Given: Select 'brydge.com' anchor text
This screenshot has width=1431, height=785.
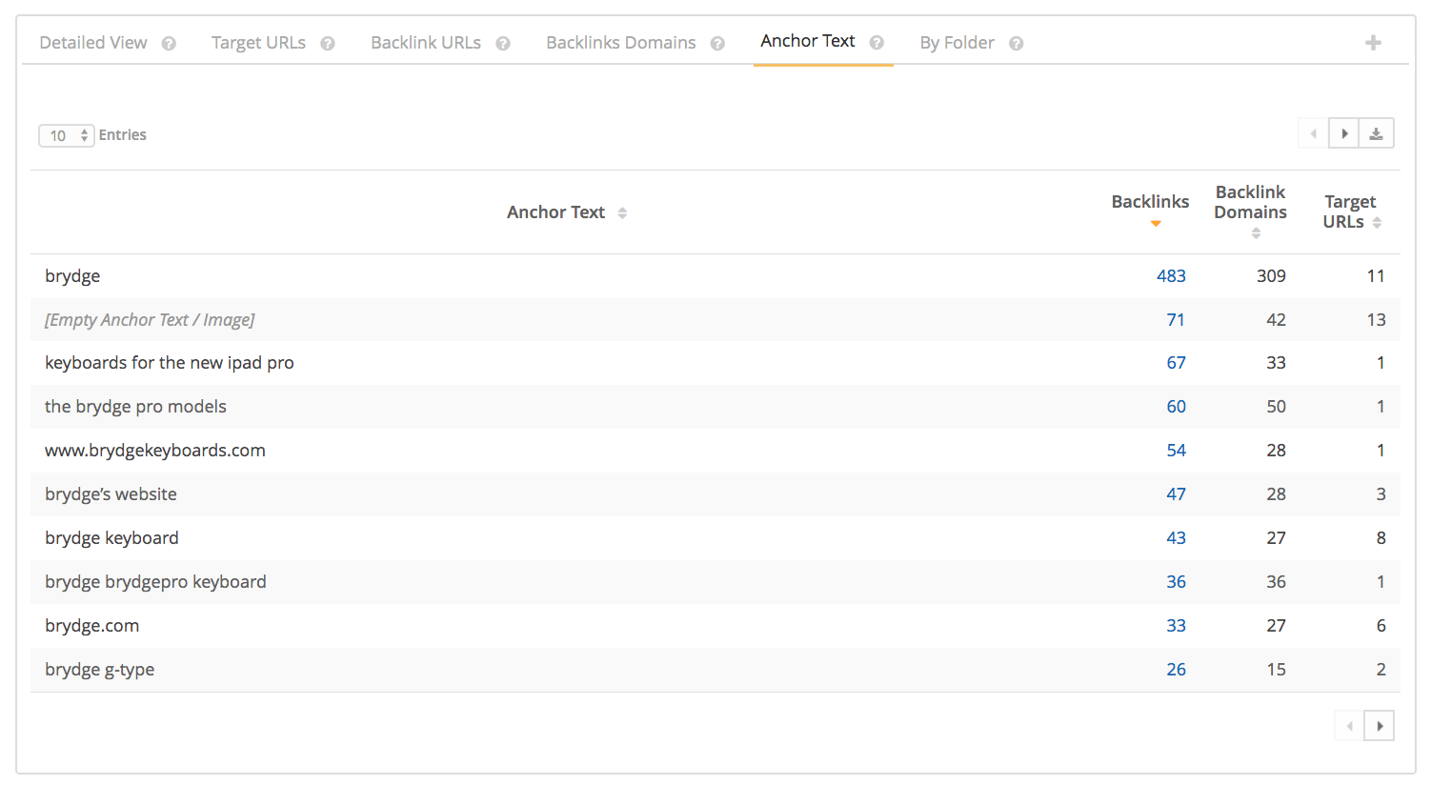Looking at the screenshot, I should [91, 626].
